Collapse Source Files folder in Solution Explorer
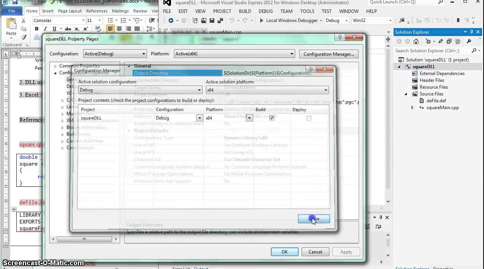484x269 pixels. click(406, 94)
